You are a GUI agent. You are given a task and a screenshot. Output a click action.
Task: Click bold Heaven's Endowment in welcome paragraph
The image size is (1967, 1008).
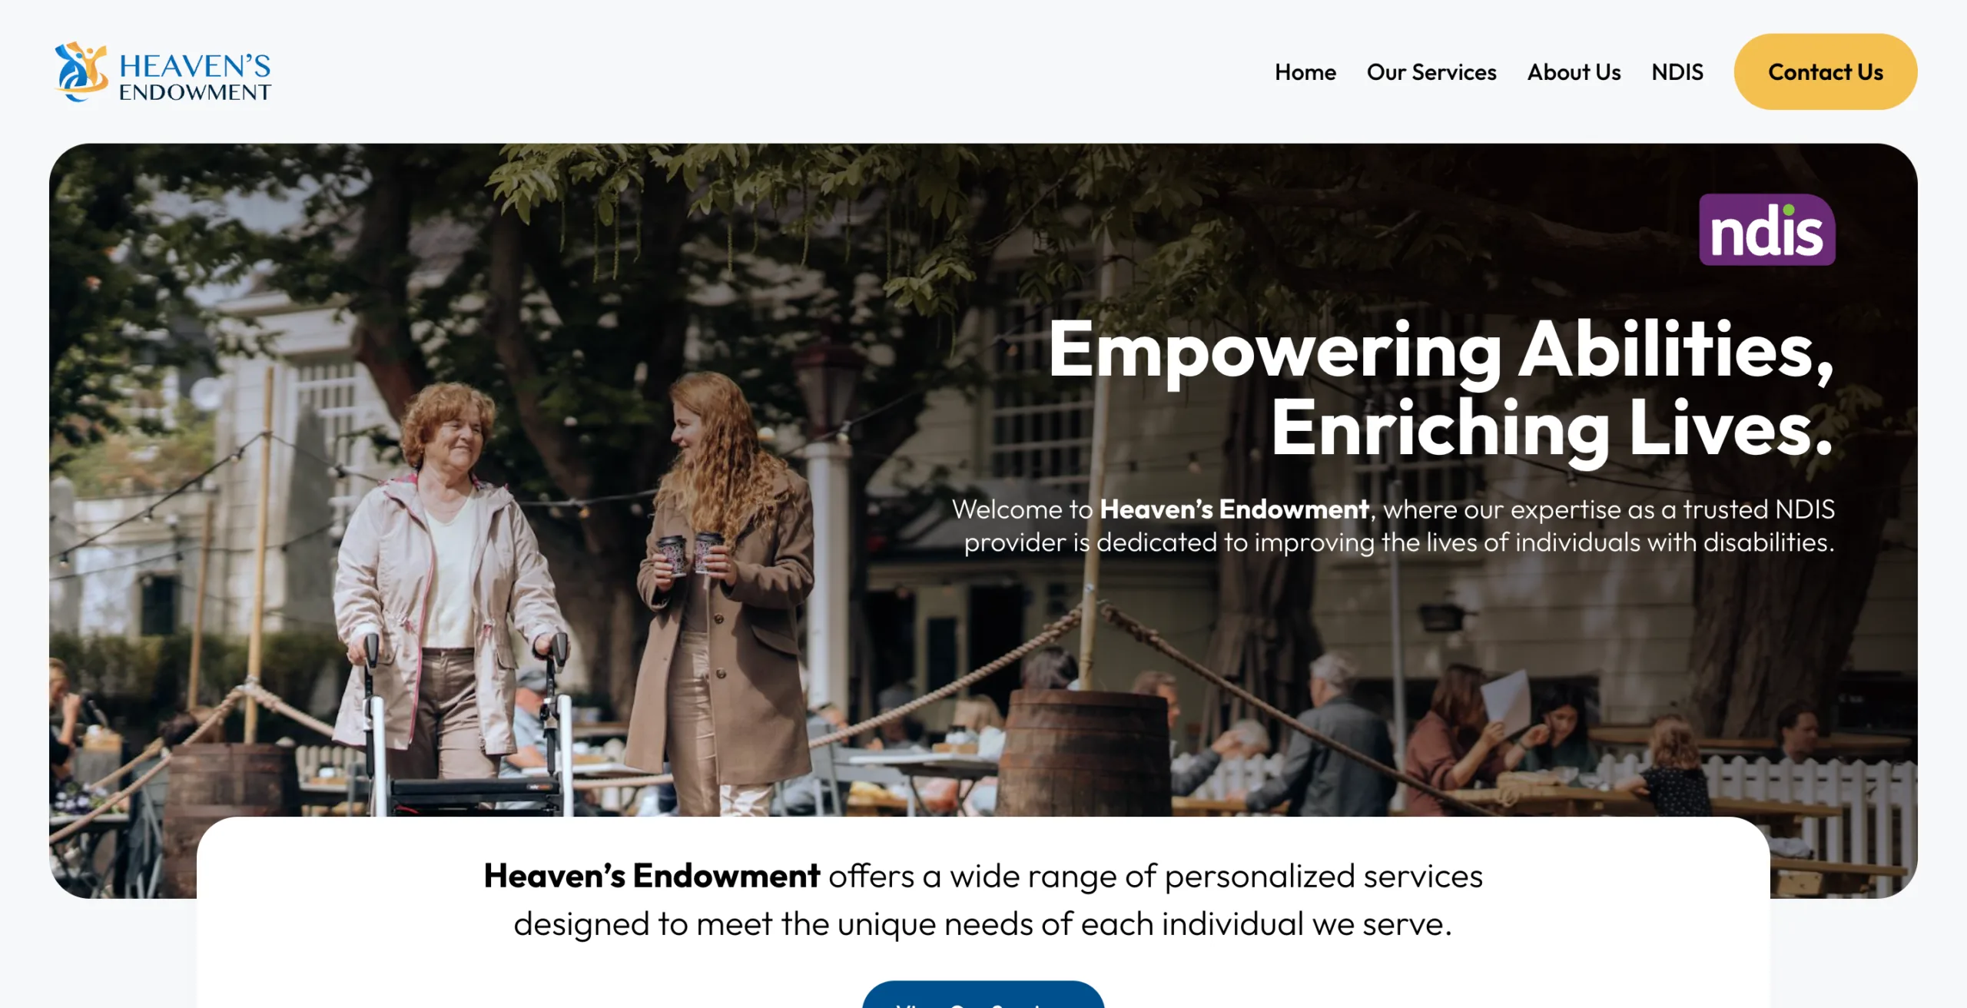coord(1234,509)
